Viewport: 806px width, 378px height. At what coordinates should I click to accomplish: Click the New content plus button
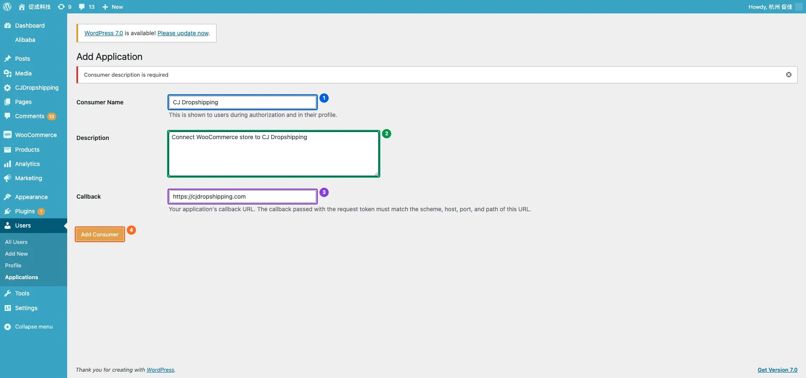point(113,7)
